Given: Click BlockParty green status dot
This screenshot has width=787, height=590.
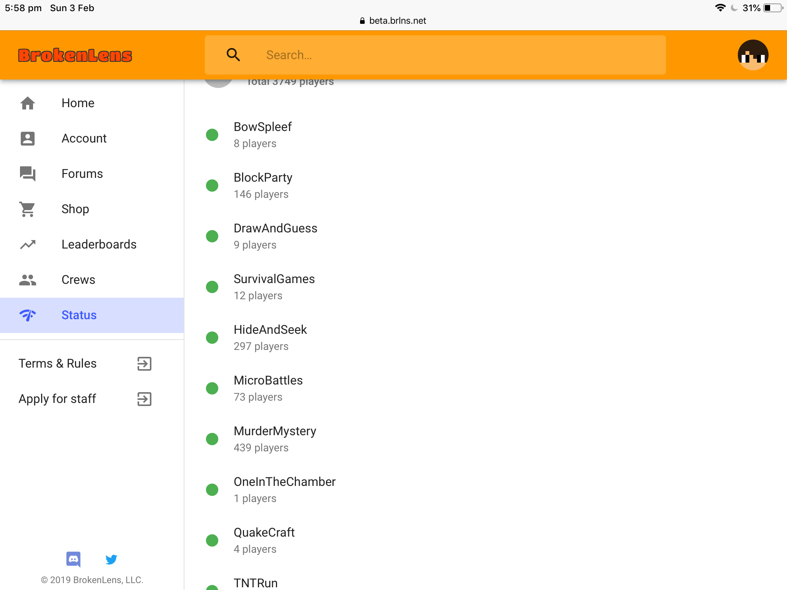Looking at the screenshot, I should (212, 186).
